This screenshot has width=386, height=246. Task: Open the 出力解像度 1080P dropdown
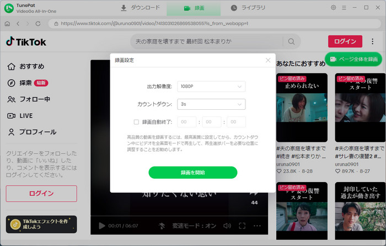[211, 87]
